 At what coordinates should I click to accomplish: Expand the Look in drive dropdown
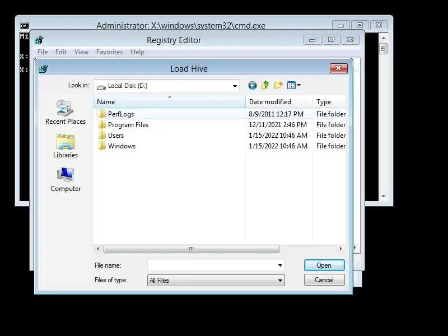click(235, 86)
